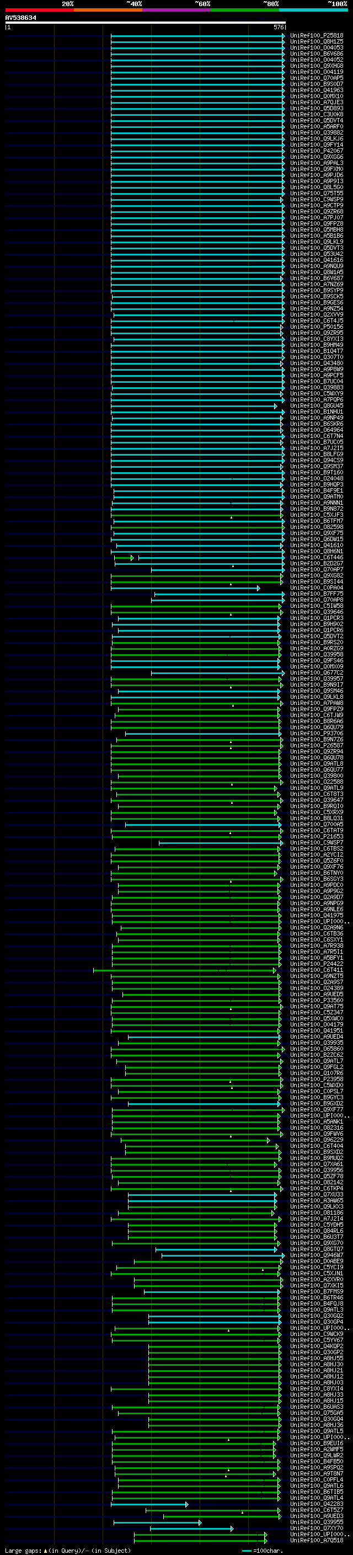This screenshot has height=1555, width=353.
Task: Click the UniRef100_A9PAL3 entry
Action: pyautogui.click(x=317, y=163)
